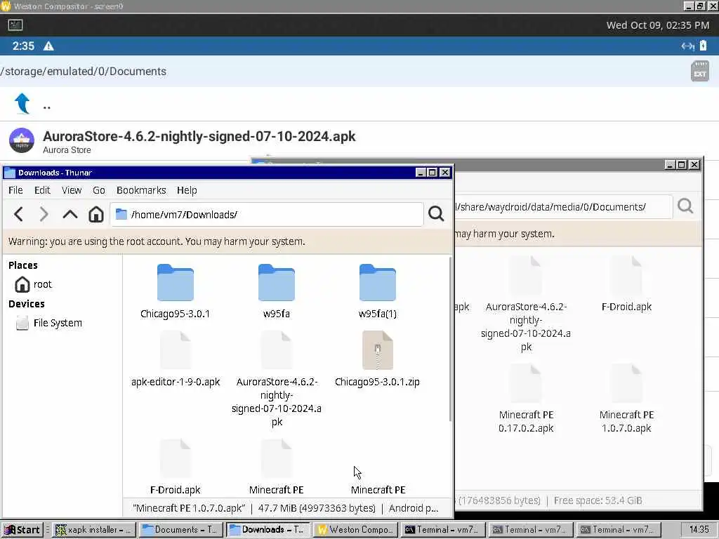Switch to first Terminal taskbar item

442,530
